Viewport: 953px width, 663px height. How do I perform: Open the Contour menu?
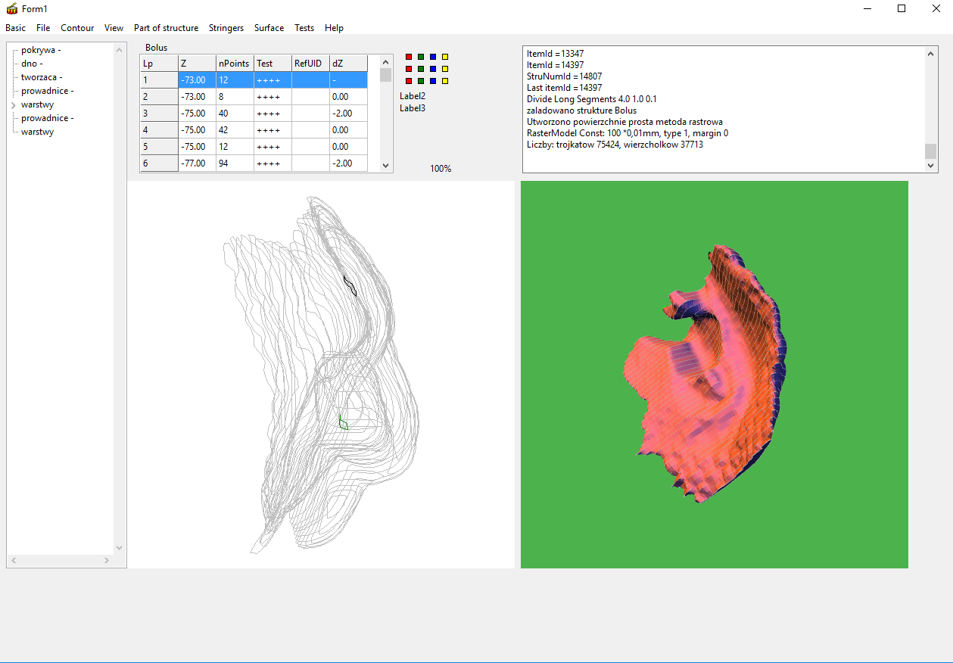click(77, 28)
